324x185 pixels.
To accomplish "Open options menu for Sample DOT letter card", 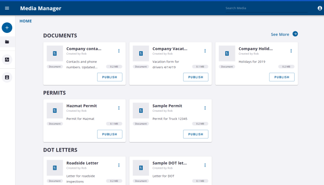I will pyautogui.click(x=205, y=165).
